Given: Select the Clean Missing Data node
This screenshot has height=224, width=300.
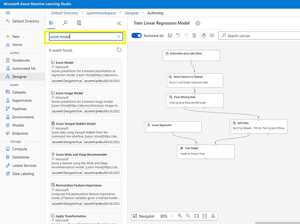Looking at the screenshot, I should pyautogui.click(x=195, y=101).
